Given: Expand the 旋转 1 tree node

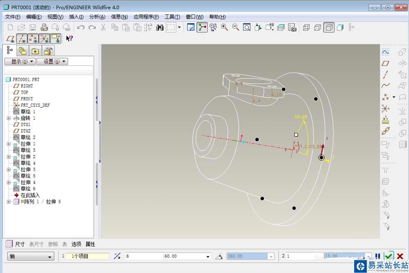Looking at the screenshot, I should (x=9, y=118).
